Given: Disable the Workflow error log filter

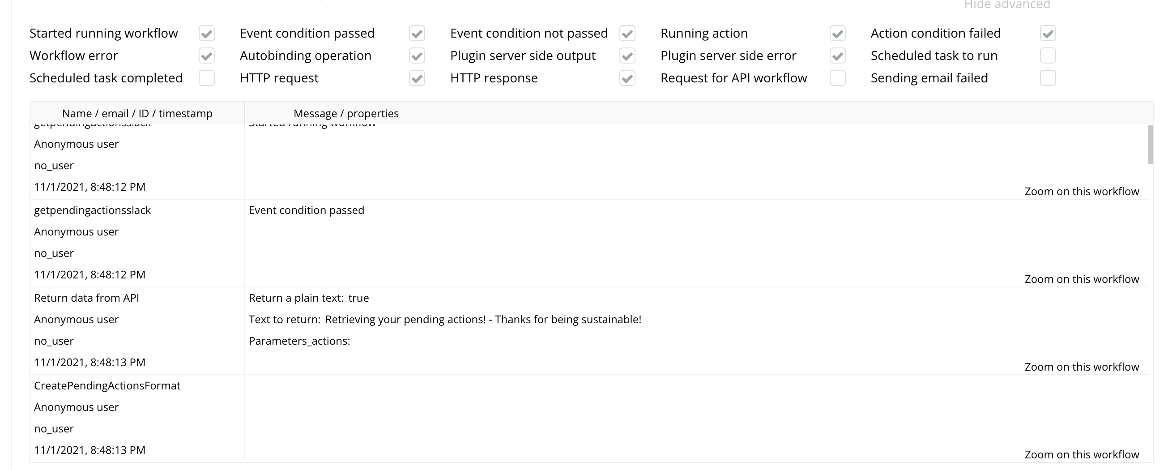Looking at the screenshot, I should 206,56.
